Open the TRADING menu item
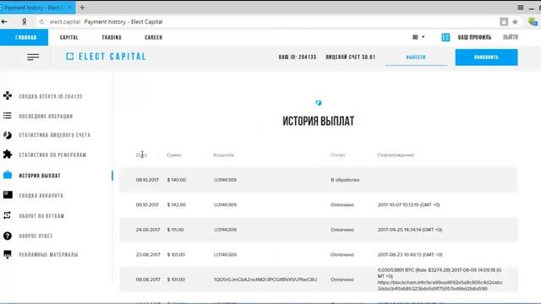Image resolution: width=541 pixels, height=304 pixels. pyautogui.click(x=112, y=37)
